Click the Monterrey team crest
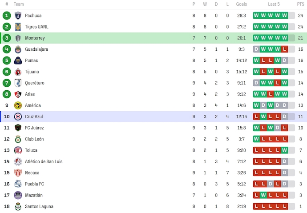The image size is (307, 213). [18, 38]
